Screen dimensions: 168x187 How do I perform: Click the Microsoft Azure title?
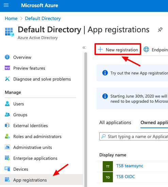pos(39,5)
